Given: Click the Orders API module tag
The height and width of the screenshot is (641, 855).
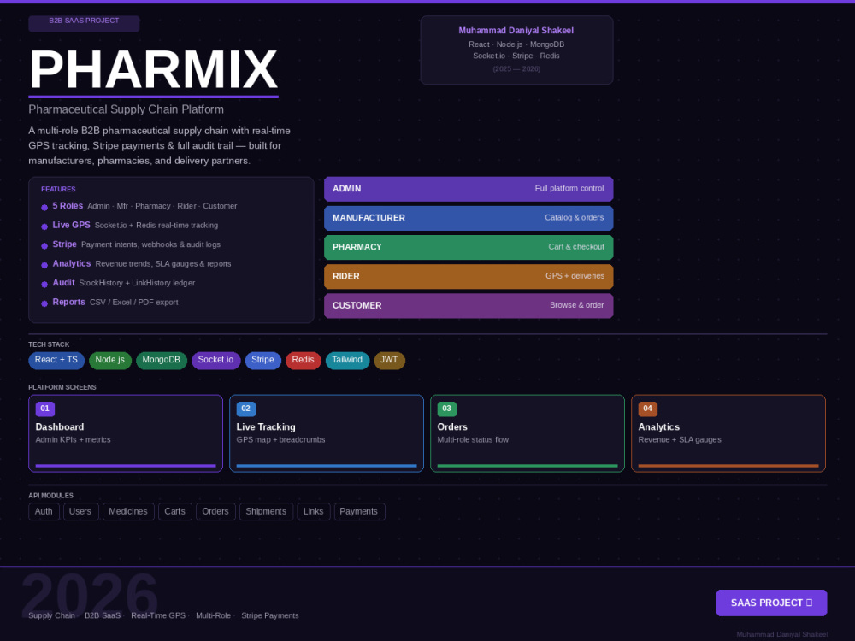Looking at the screenshot, I should [x=215, y=511].
